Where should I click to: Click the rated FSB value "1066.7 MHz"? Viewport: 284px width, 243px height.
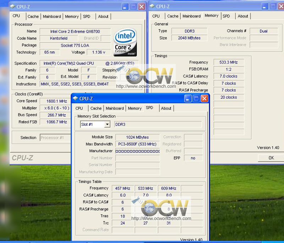tap(57, 122)
